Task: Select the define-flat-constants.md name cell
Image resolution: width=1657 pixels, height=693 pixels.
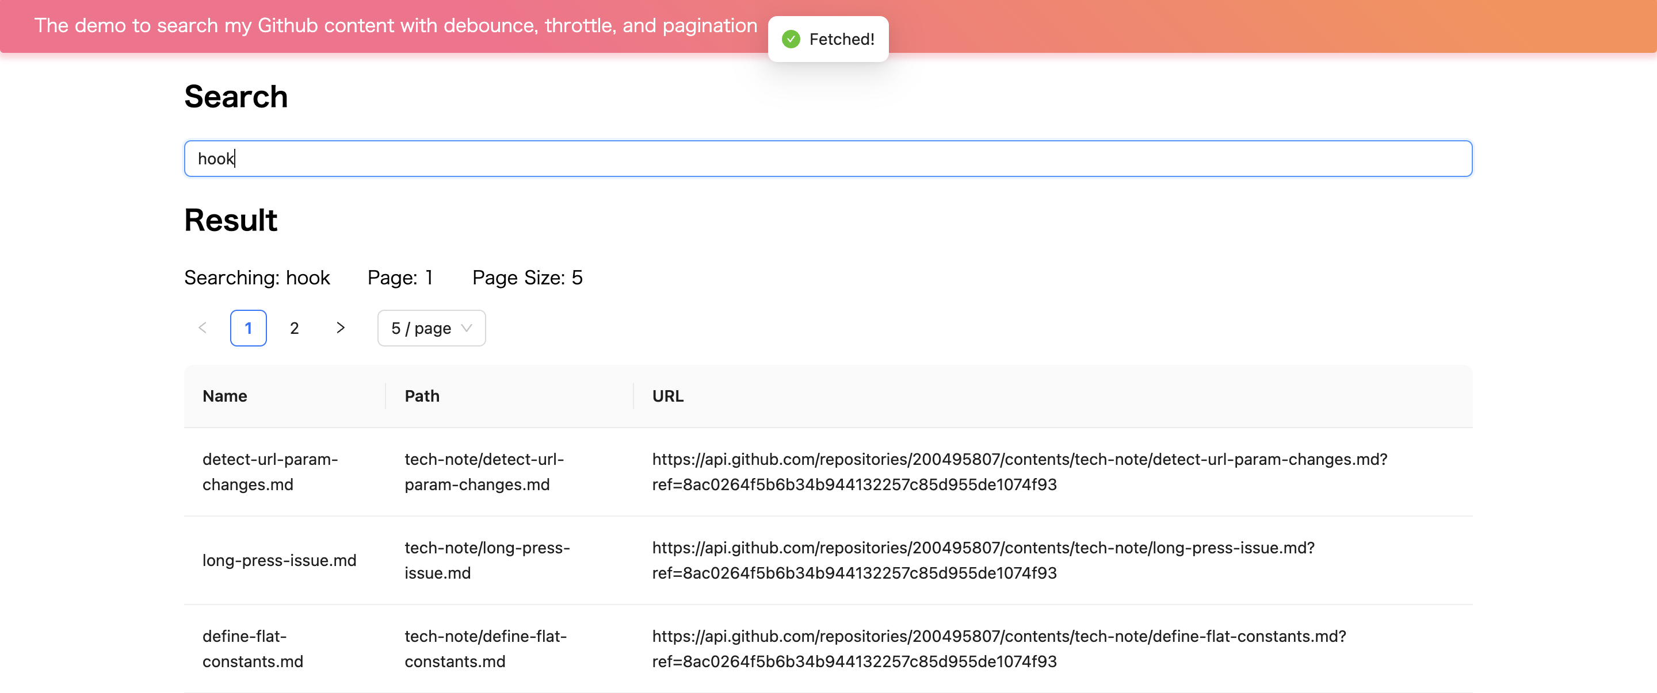Action: click(252, 648)
